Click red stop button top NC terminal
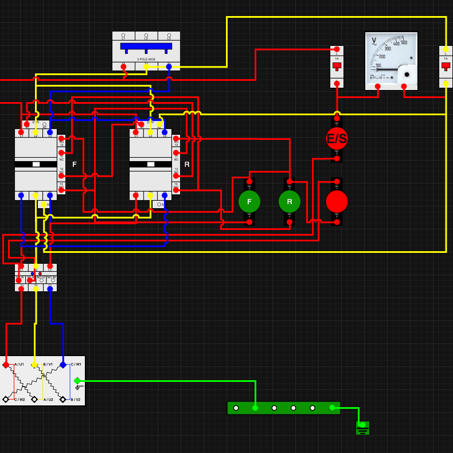This screenshot has width=453, height=453. coord(337,182)
